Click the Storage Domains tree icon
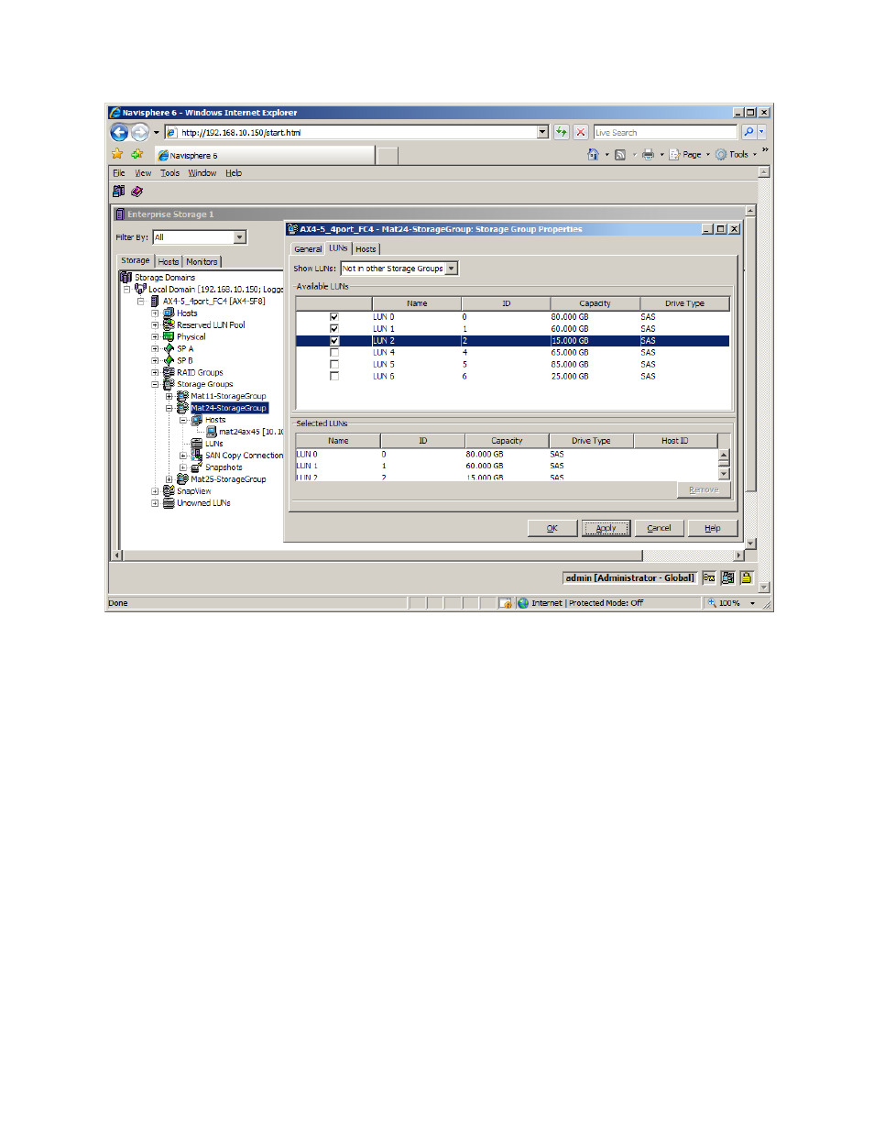This screenshot has width=874, height=1132. (x=126, y=277)
